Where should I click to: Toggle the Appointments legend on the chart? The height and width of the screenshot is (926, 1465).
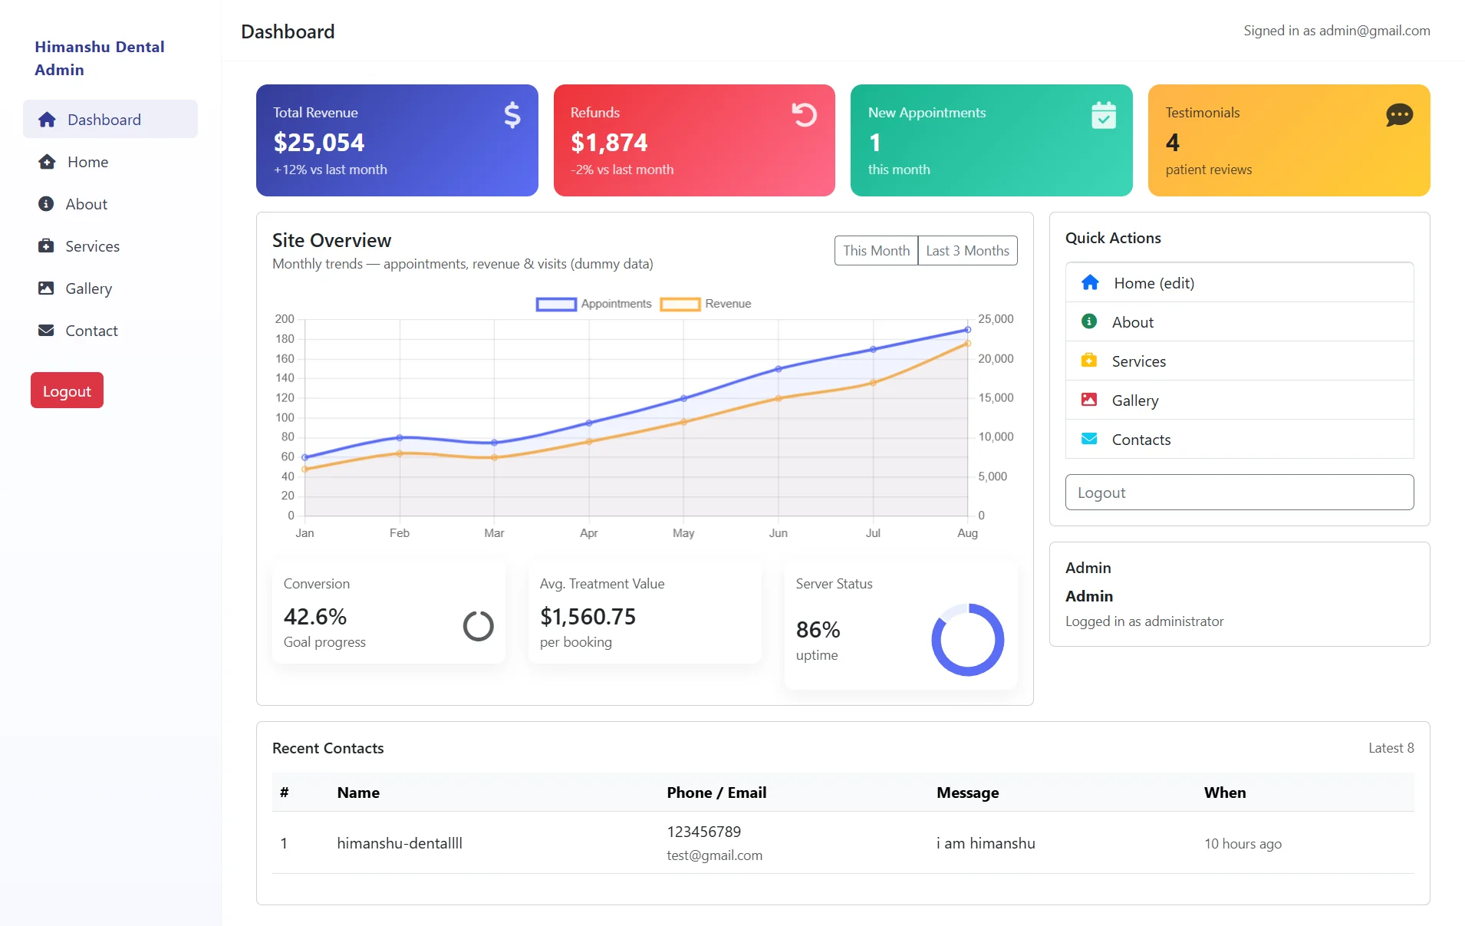click(594, 304)
